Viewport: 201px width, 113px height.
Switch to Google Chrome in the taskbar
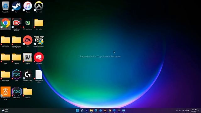point(110,110)
